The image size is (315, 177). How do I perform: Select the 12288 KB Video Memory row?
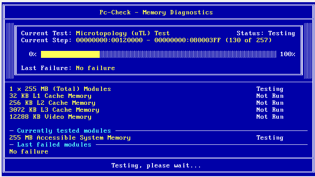[146, 117]
